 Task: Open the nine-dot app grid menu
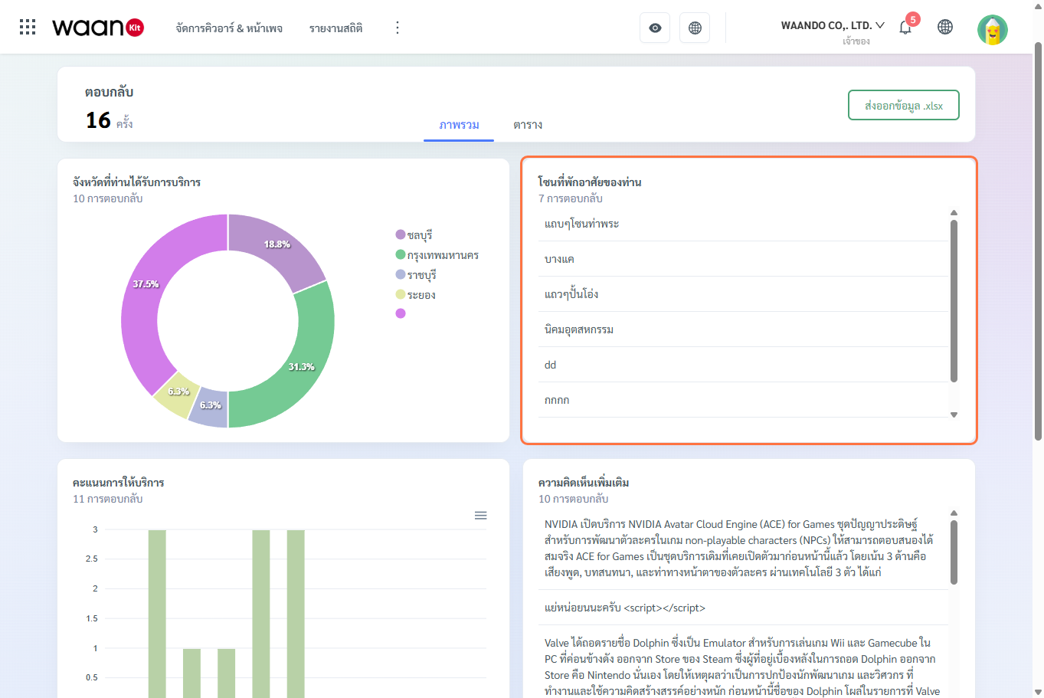pos(28,28)
